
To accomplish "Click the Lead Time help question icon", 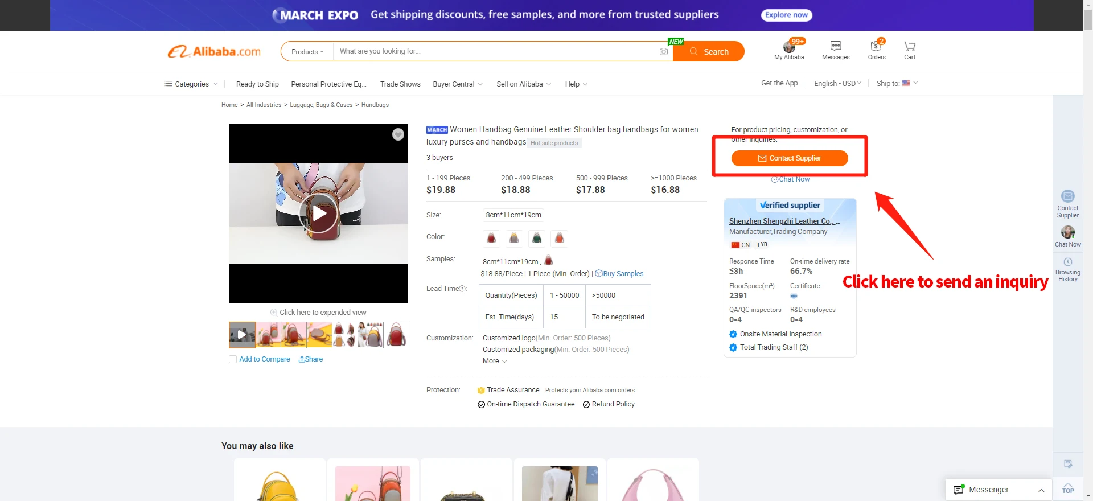I will click(463, 289).
